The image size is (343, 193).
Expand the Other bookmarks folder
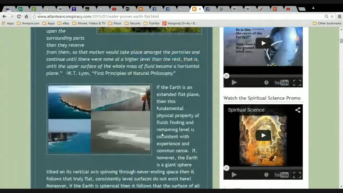pyautogui.click(x=327, y=23)
